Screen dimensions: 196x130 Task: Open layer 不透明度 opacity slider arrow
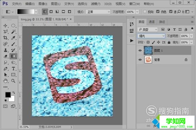191,36
